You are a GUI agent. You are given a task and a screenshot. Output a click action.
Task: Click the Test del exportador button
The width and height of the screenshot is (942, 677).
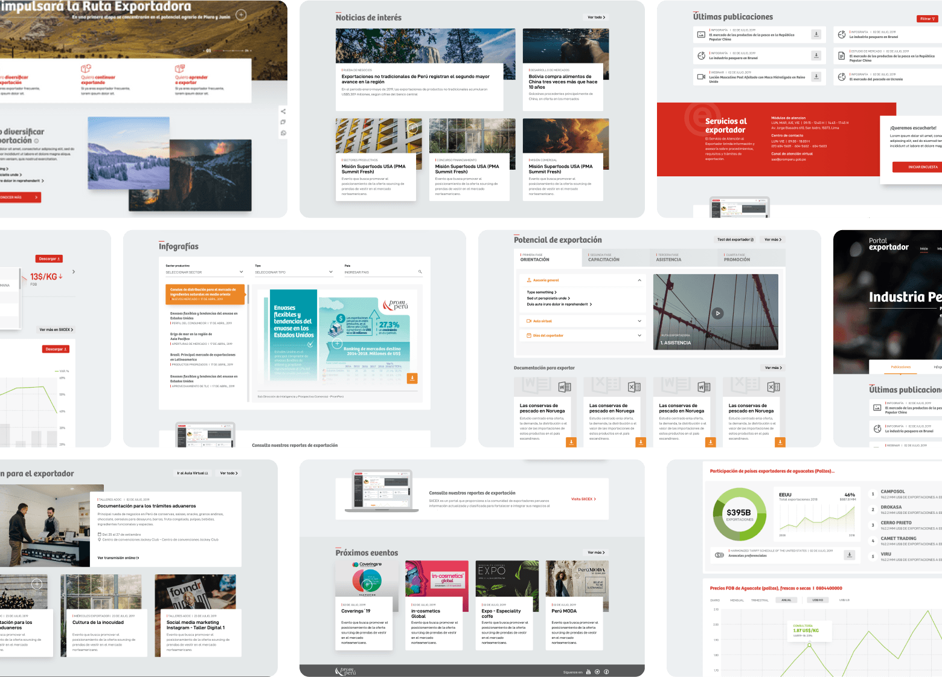click(735, 240)
